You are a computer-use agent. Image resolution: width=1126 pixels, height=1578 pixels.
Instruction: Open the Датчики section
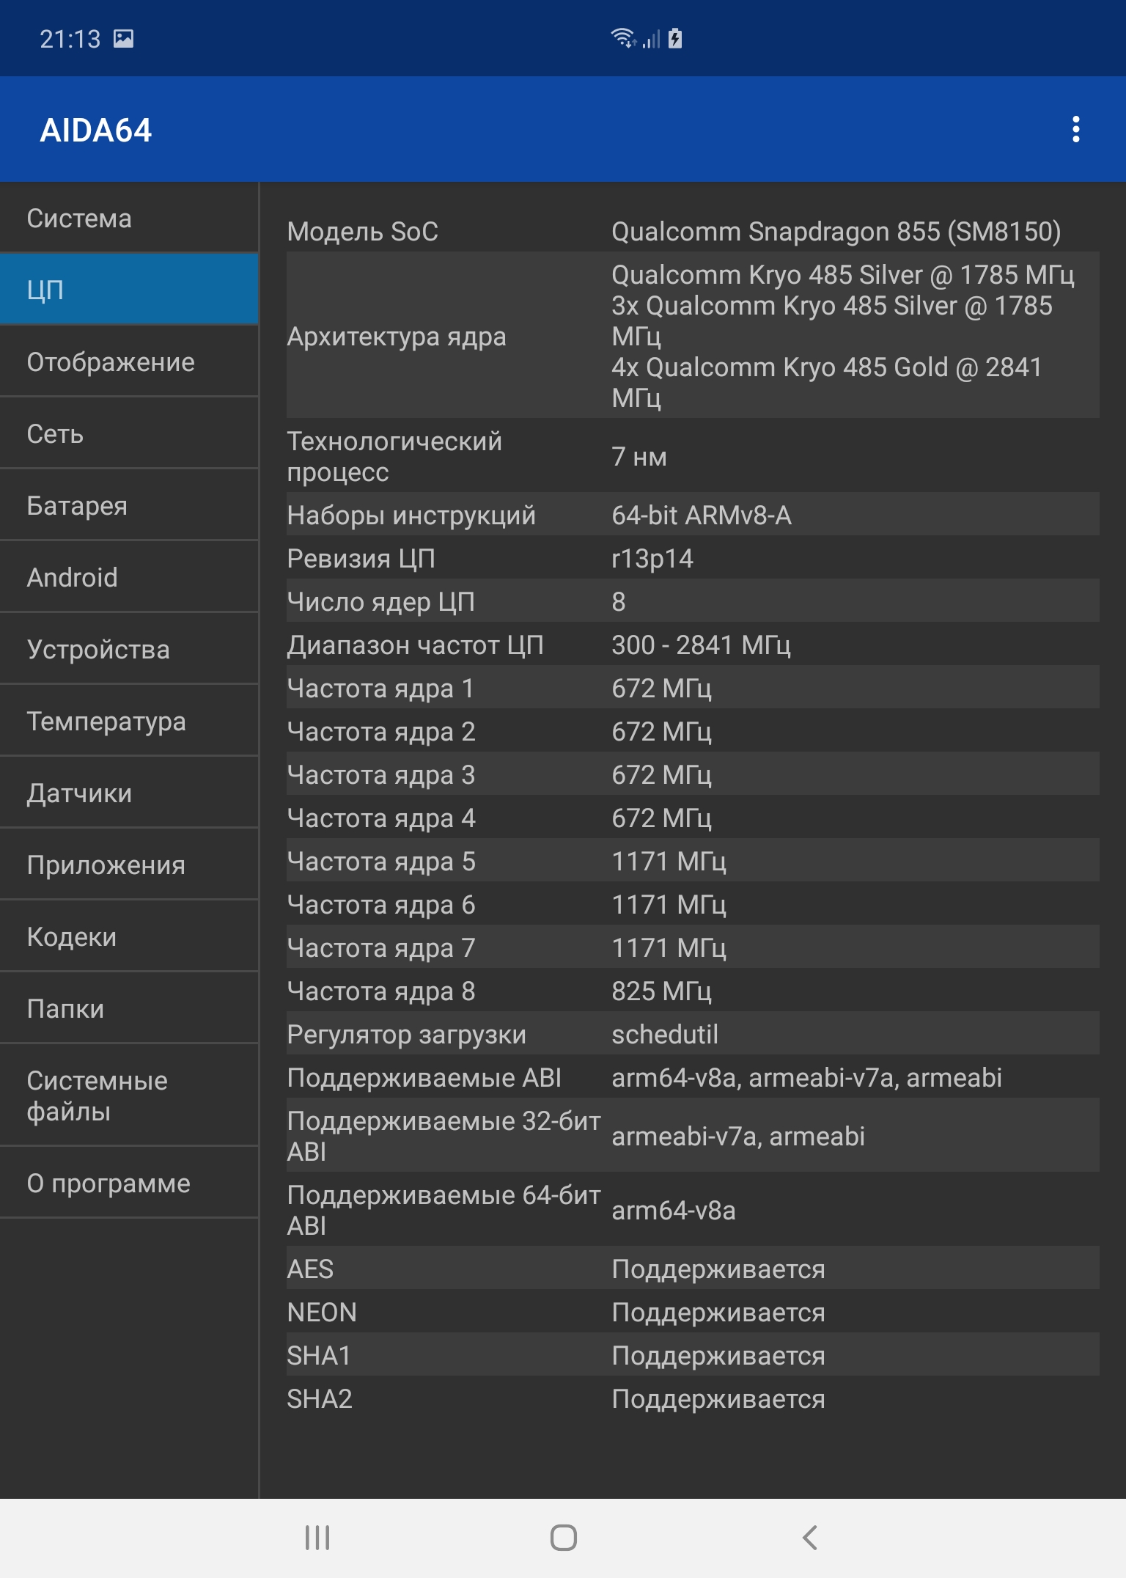tap(129, 793)
